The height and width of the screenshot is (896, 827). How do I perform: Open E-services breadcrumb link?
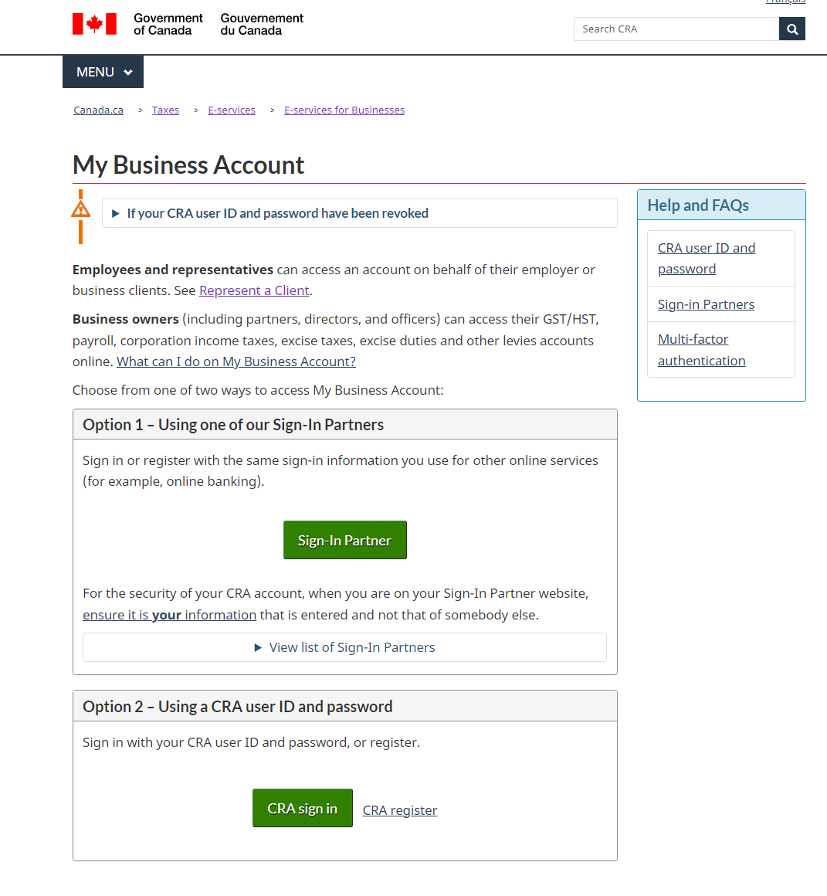[232, 110]
